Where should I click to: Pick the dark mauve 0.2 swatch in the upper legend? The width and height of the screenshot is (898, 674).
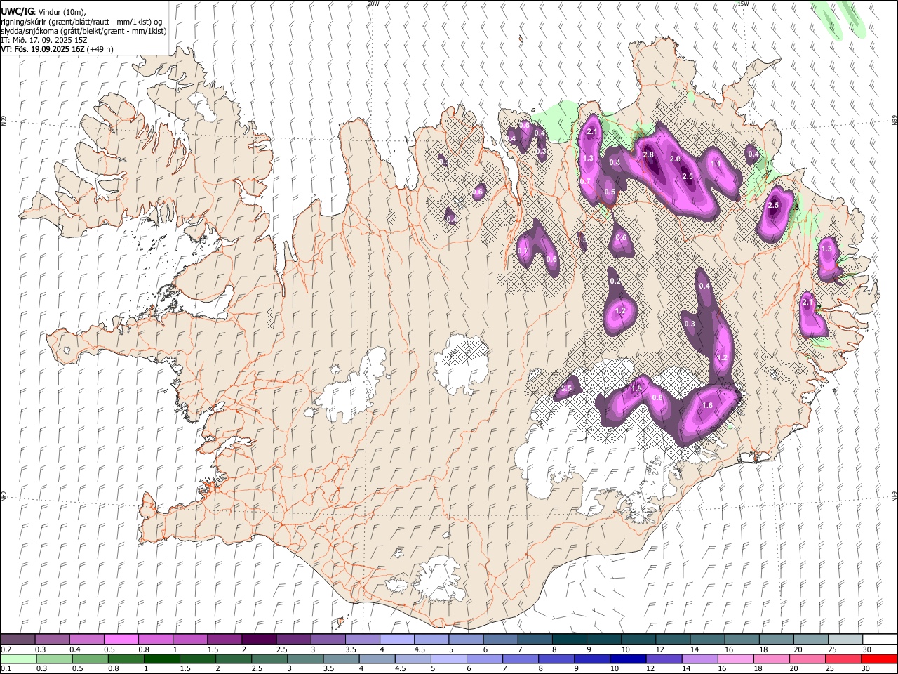coord(18,640)
